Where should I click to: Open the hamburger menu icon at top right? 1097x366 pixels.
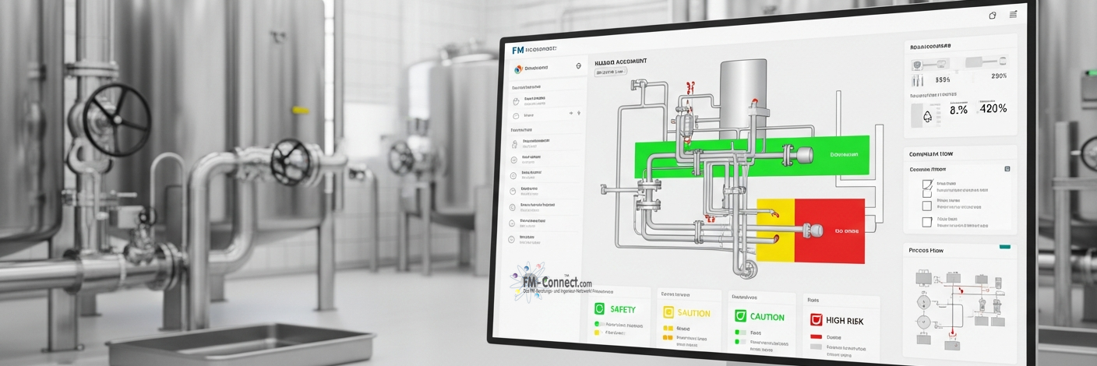1013,14
